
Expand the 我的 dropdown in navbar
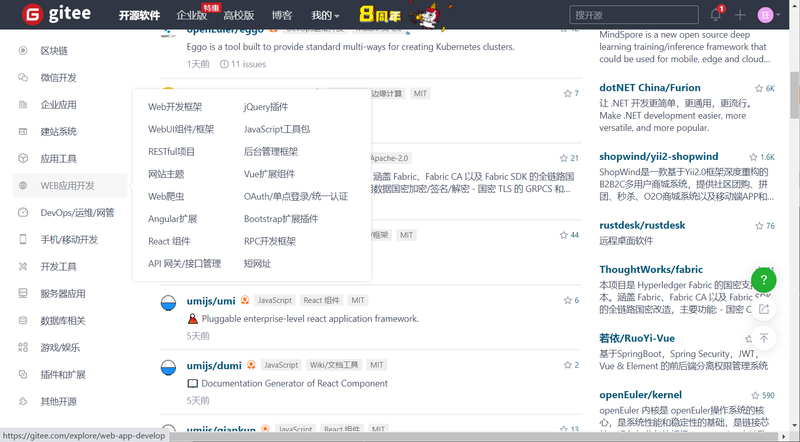(325, 15)
